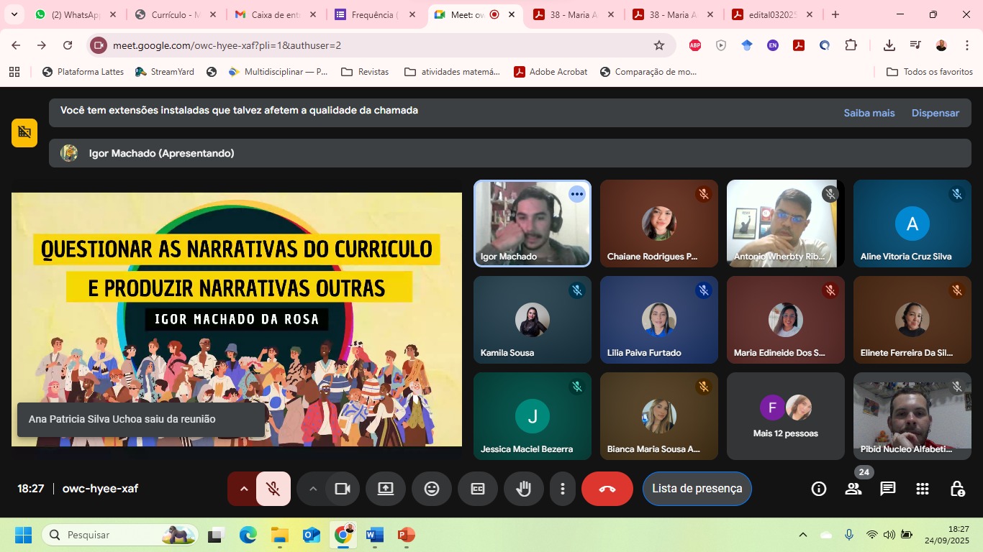The width and height of the screenshot is (983, 552).
Task: Click the Mais 12 pessoas tile
Action: click(x=785, y=416)
